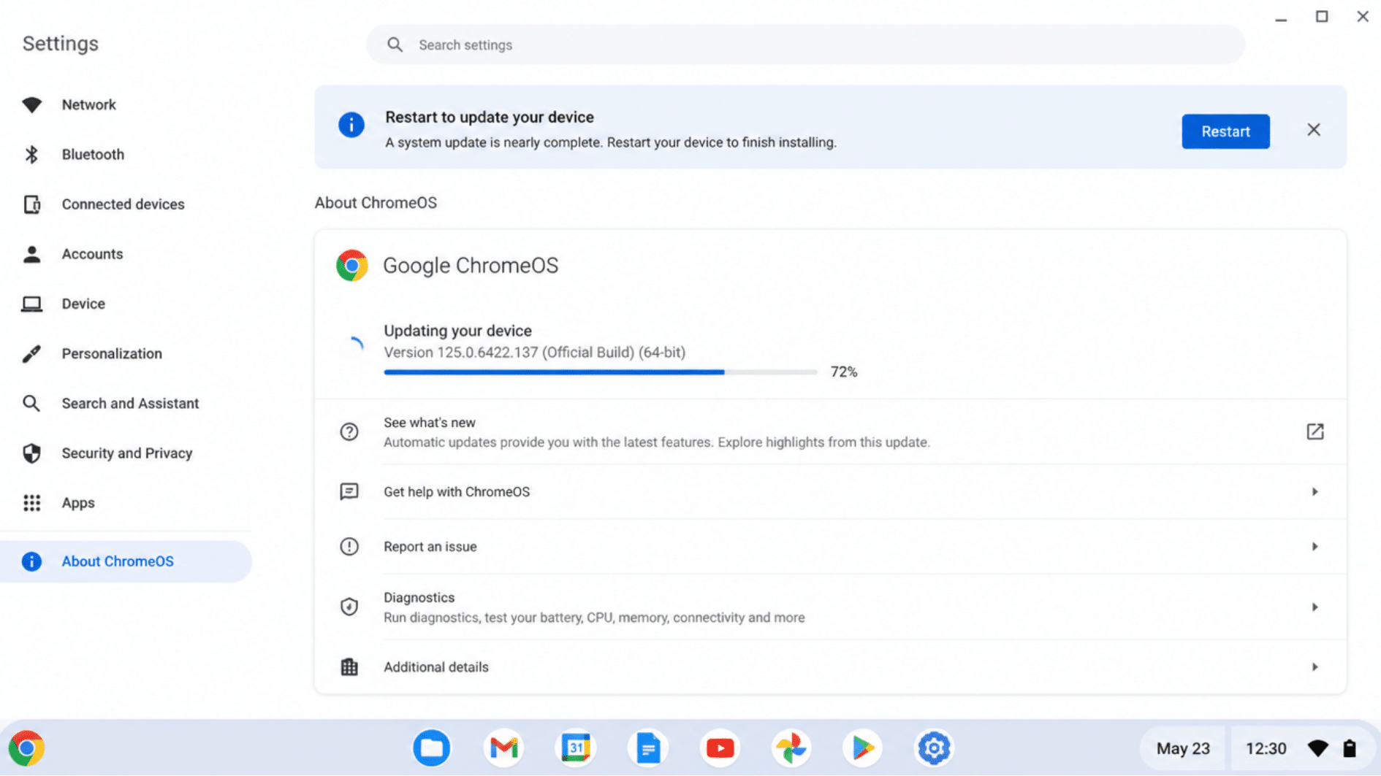
Task: Open the Apps settings section
Action: tap(78, 502)
